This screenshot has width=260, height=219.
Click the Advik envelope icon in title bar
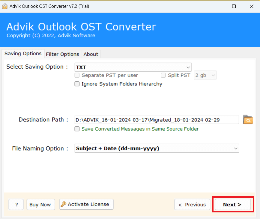tap(5, 6)
